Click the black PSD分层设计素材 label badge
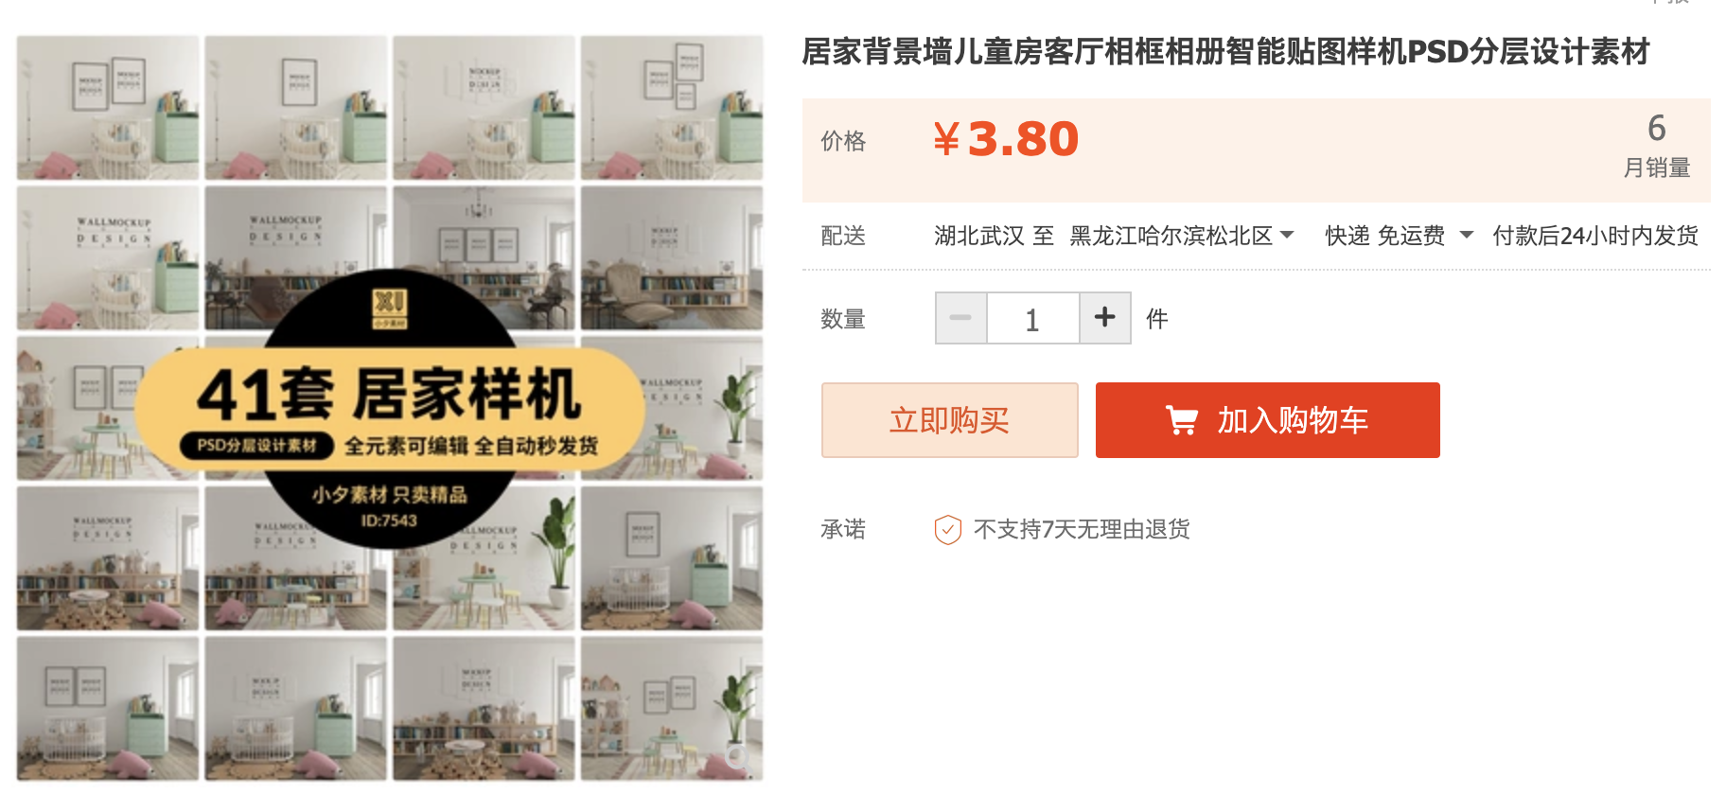The width and height of the screenshot is (1726, 812). [x=257, y=446]
